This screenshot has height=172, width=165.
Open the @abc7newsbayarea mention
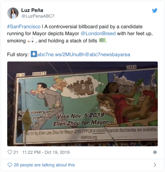[x=107, y=54]
